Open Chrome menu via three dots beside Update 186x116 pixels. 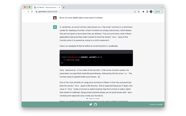click(162, 12)
